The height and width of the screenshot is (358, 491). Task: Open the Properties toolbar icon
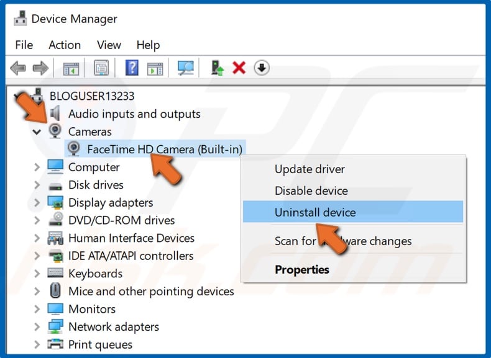coord(101,68)
